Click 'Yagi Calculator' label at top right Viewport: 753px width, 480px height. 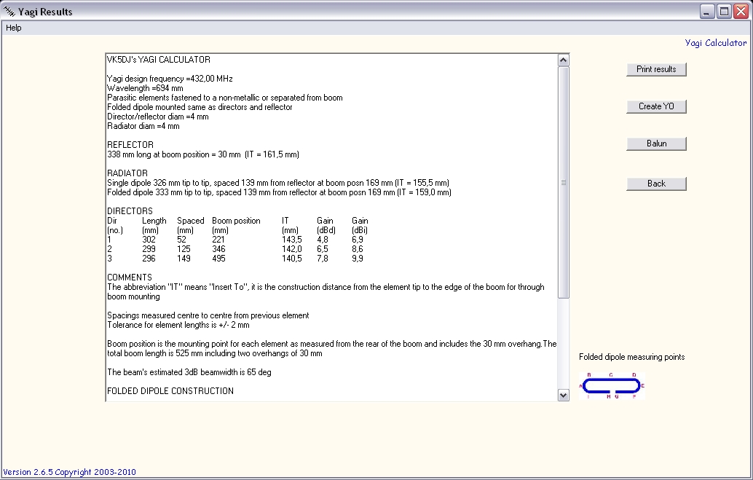(x=716, y=43)
